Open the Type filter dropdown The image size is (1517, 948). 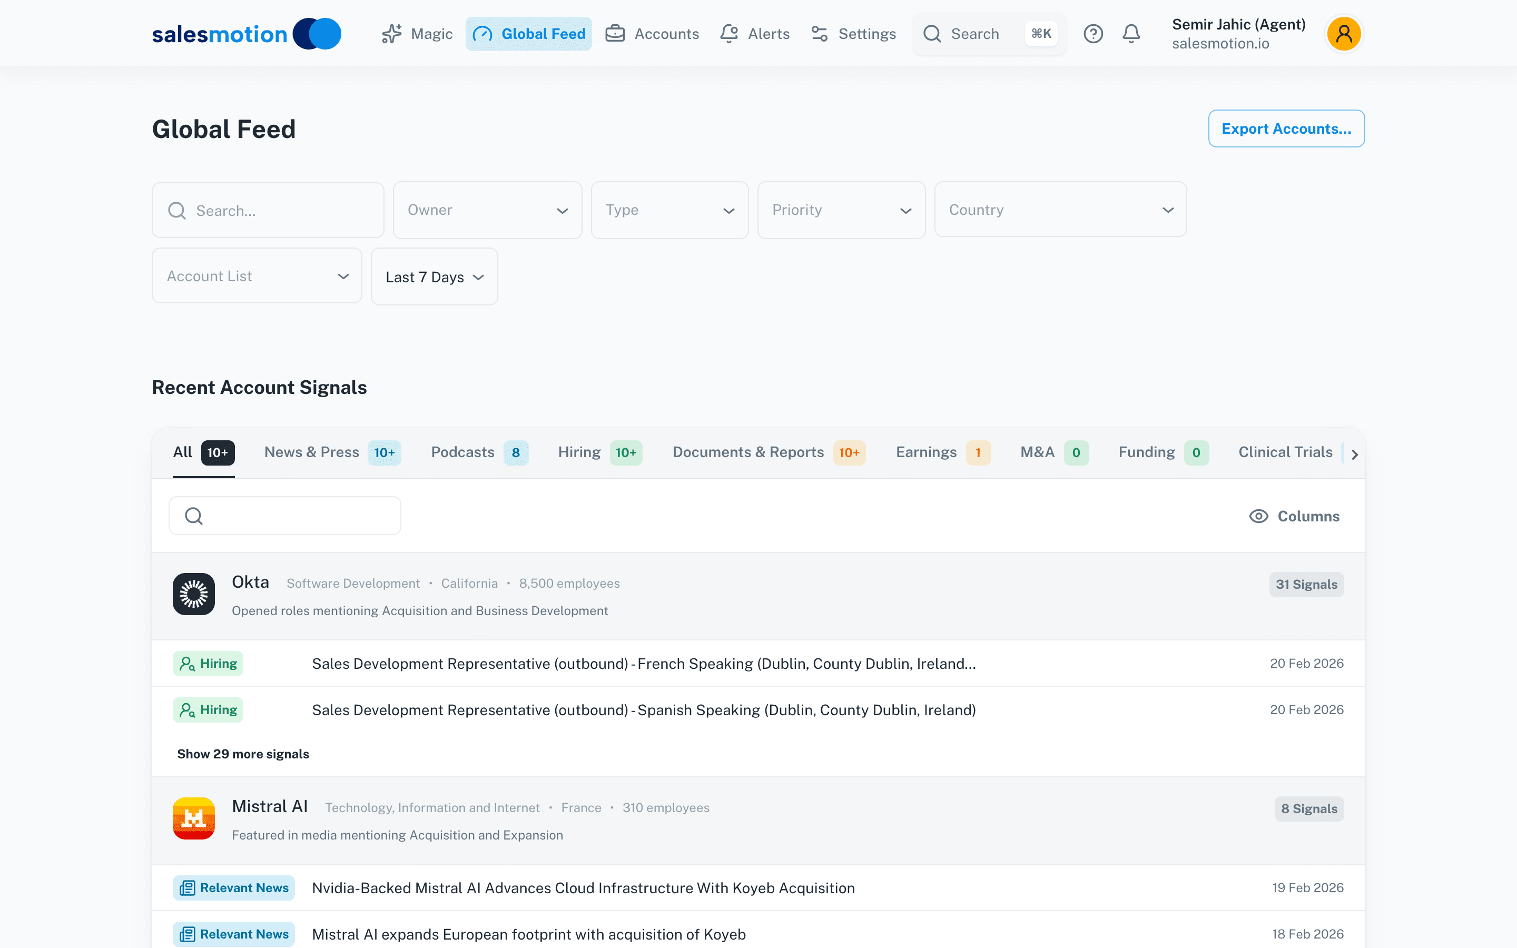669,210
